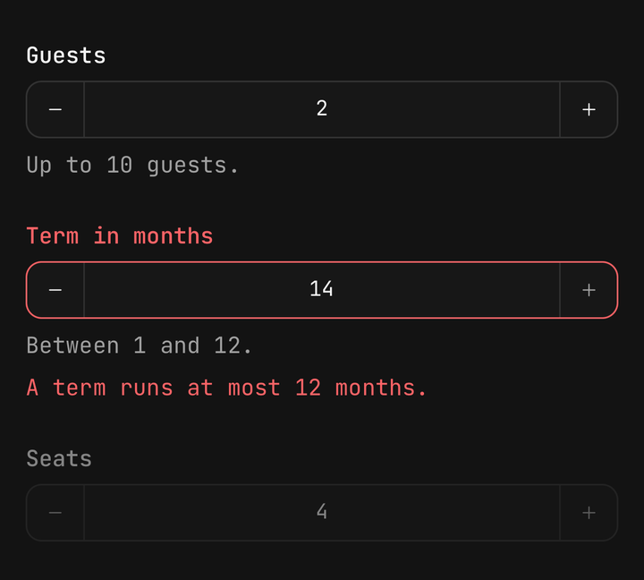Reduce the invalid term by one month
This screenshot has width=644, height=580.
55,290
